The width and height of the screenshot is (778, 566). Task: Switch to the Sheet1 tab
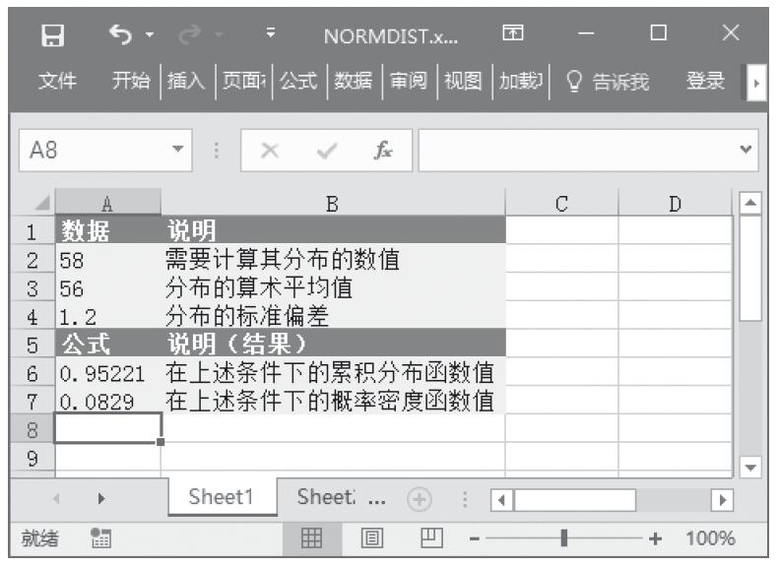pyautogui.click(x=220, y=498)
